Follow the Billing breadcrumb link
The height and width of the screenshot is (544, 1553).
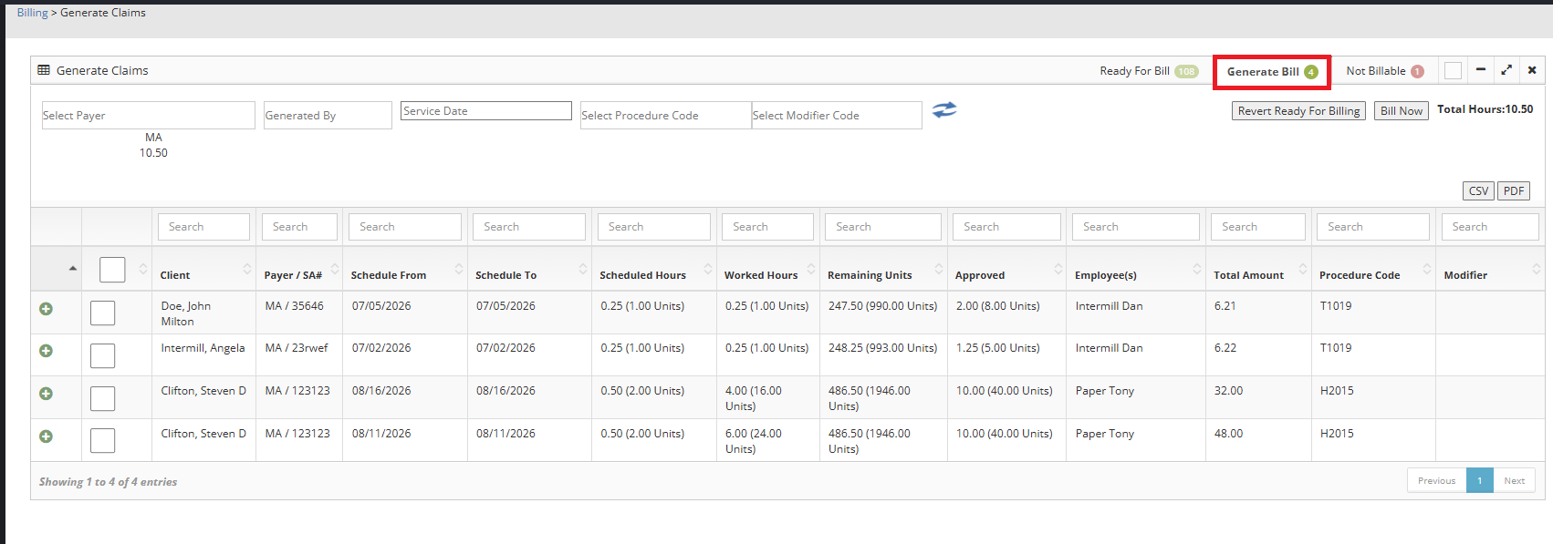tap(32, 13)
